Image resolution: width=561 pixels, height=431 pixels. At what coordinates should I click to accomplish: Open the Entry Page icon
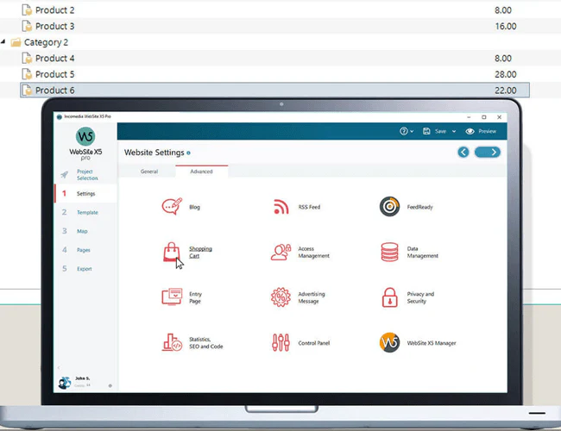(172, 297)
